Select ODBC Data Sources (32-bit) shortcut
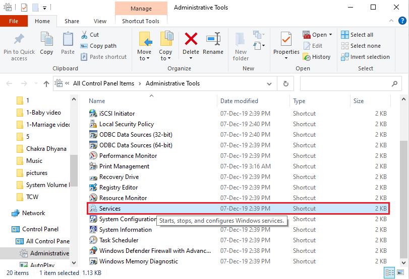409x279 pixels. pyautogui.click(x=238, y=135)
